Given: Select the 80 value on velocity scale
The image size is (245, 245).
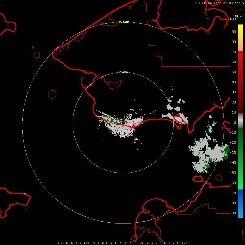Looking at the screenshot, I should click(x=234, y=42).
